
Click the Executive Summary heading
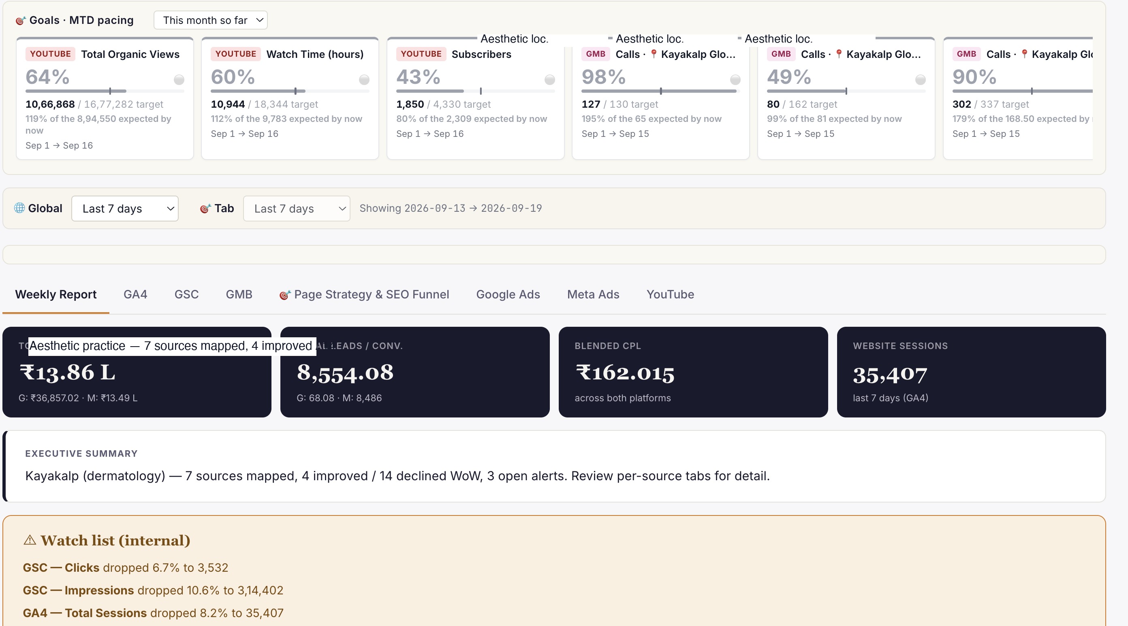tap(81, 454)
